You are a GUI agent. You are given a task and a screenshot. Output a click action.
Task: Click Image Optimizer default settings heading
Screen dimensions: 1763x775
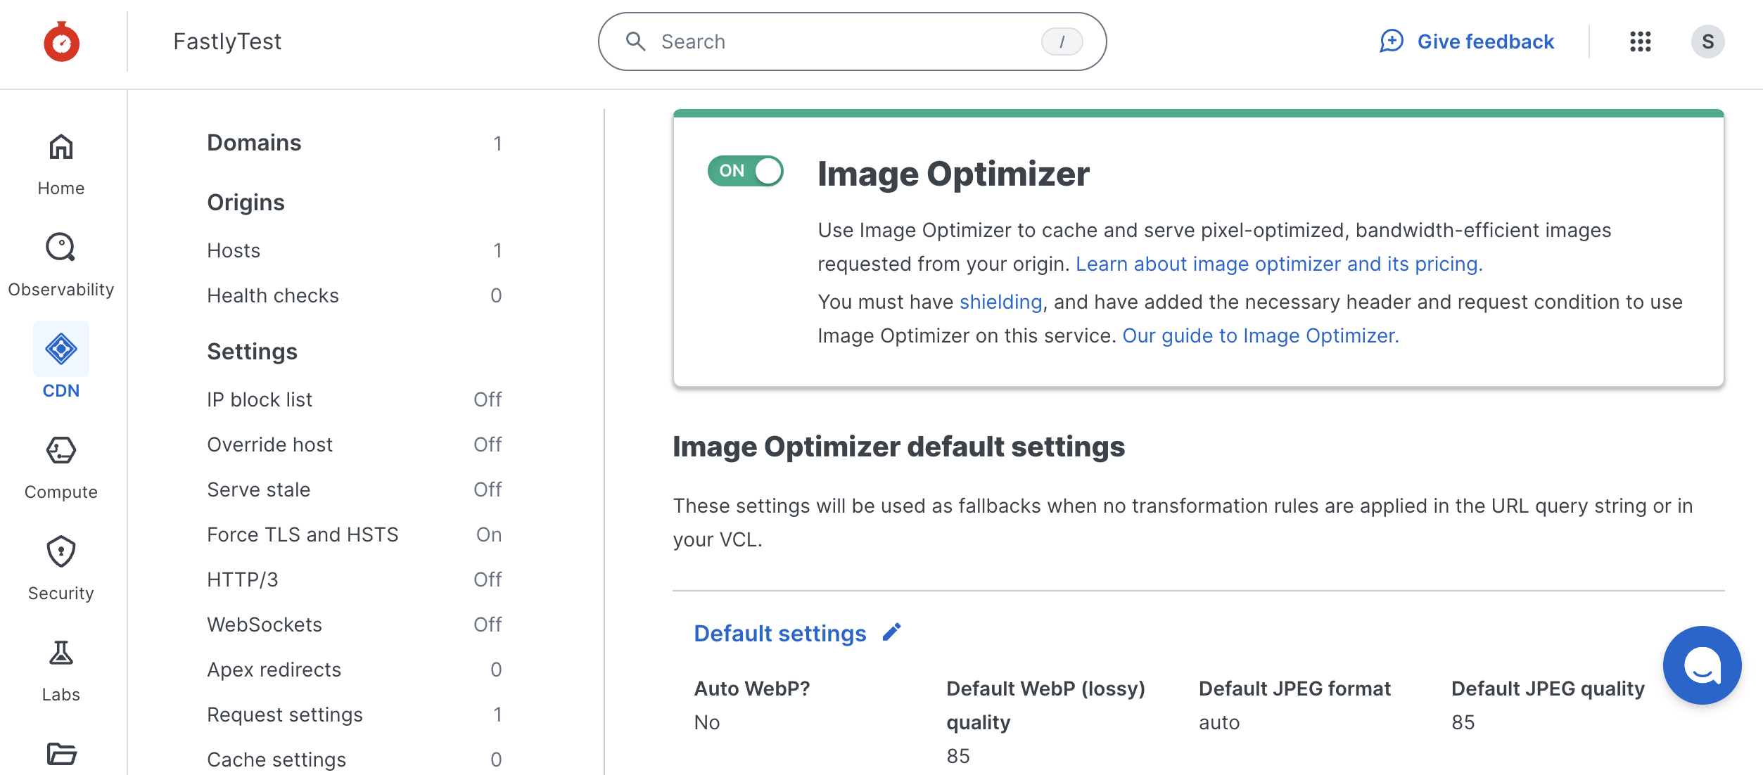pos(898,447)
